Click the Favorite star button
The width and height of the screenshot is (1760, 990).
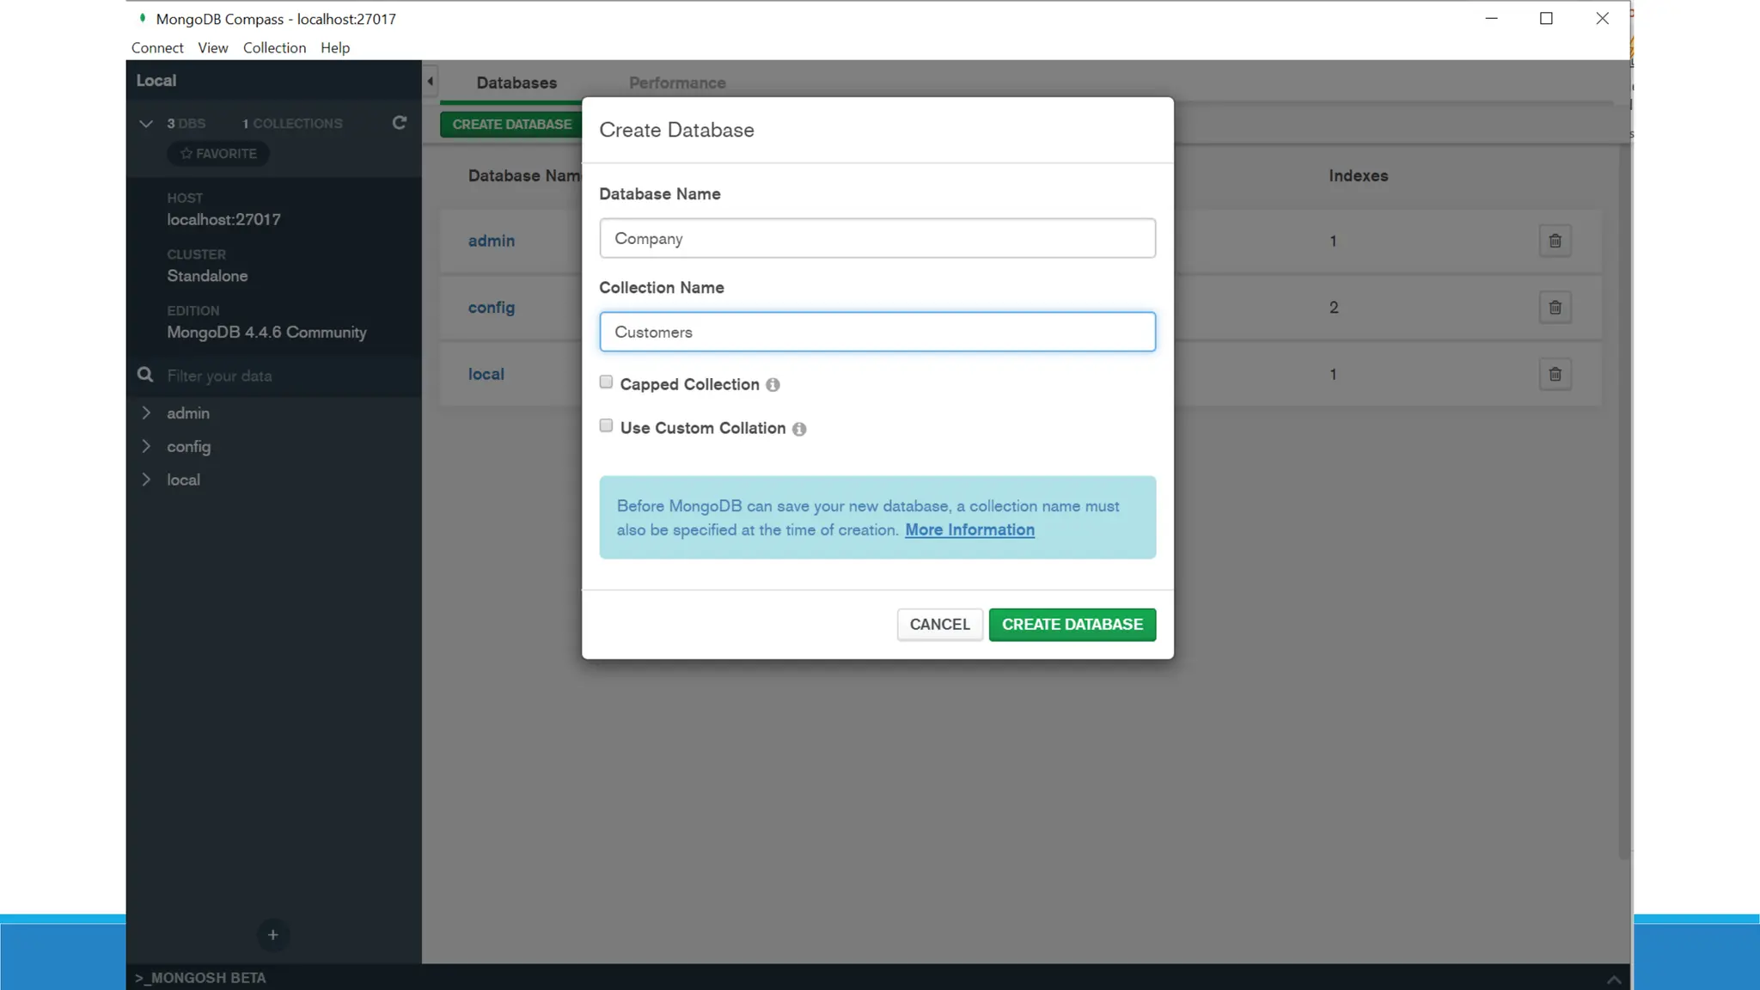(x=218, y=154)
